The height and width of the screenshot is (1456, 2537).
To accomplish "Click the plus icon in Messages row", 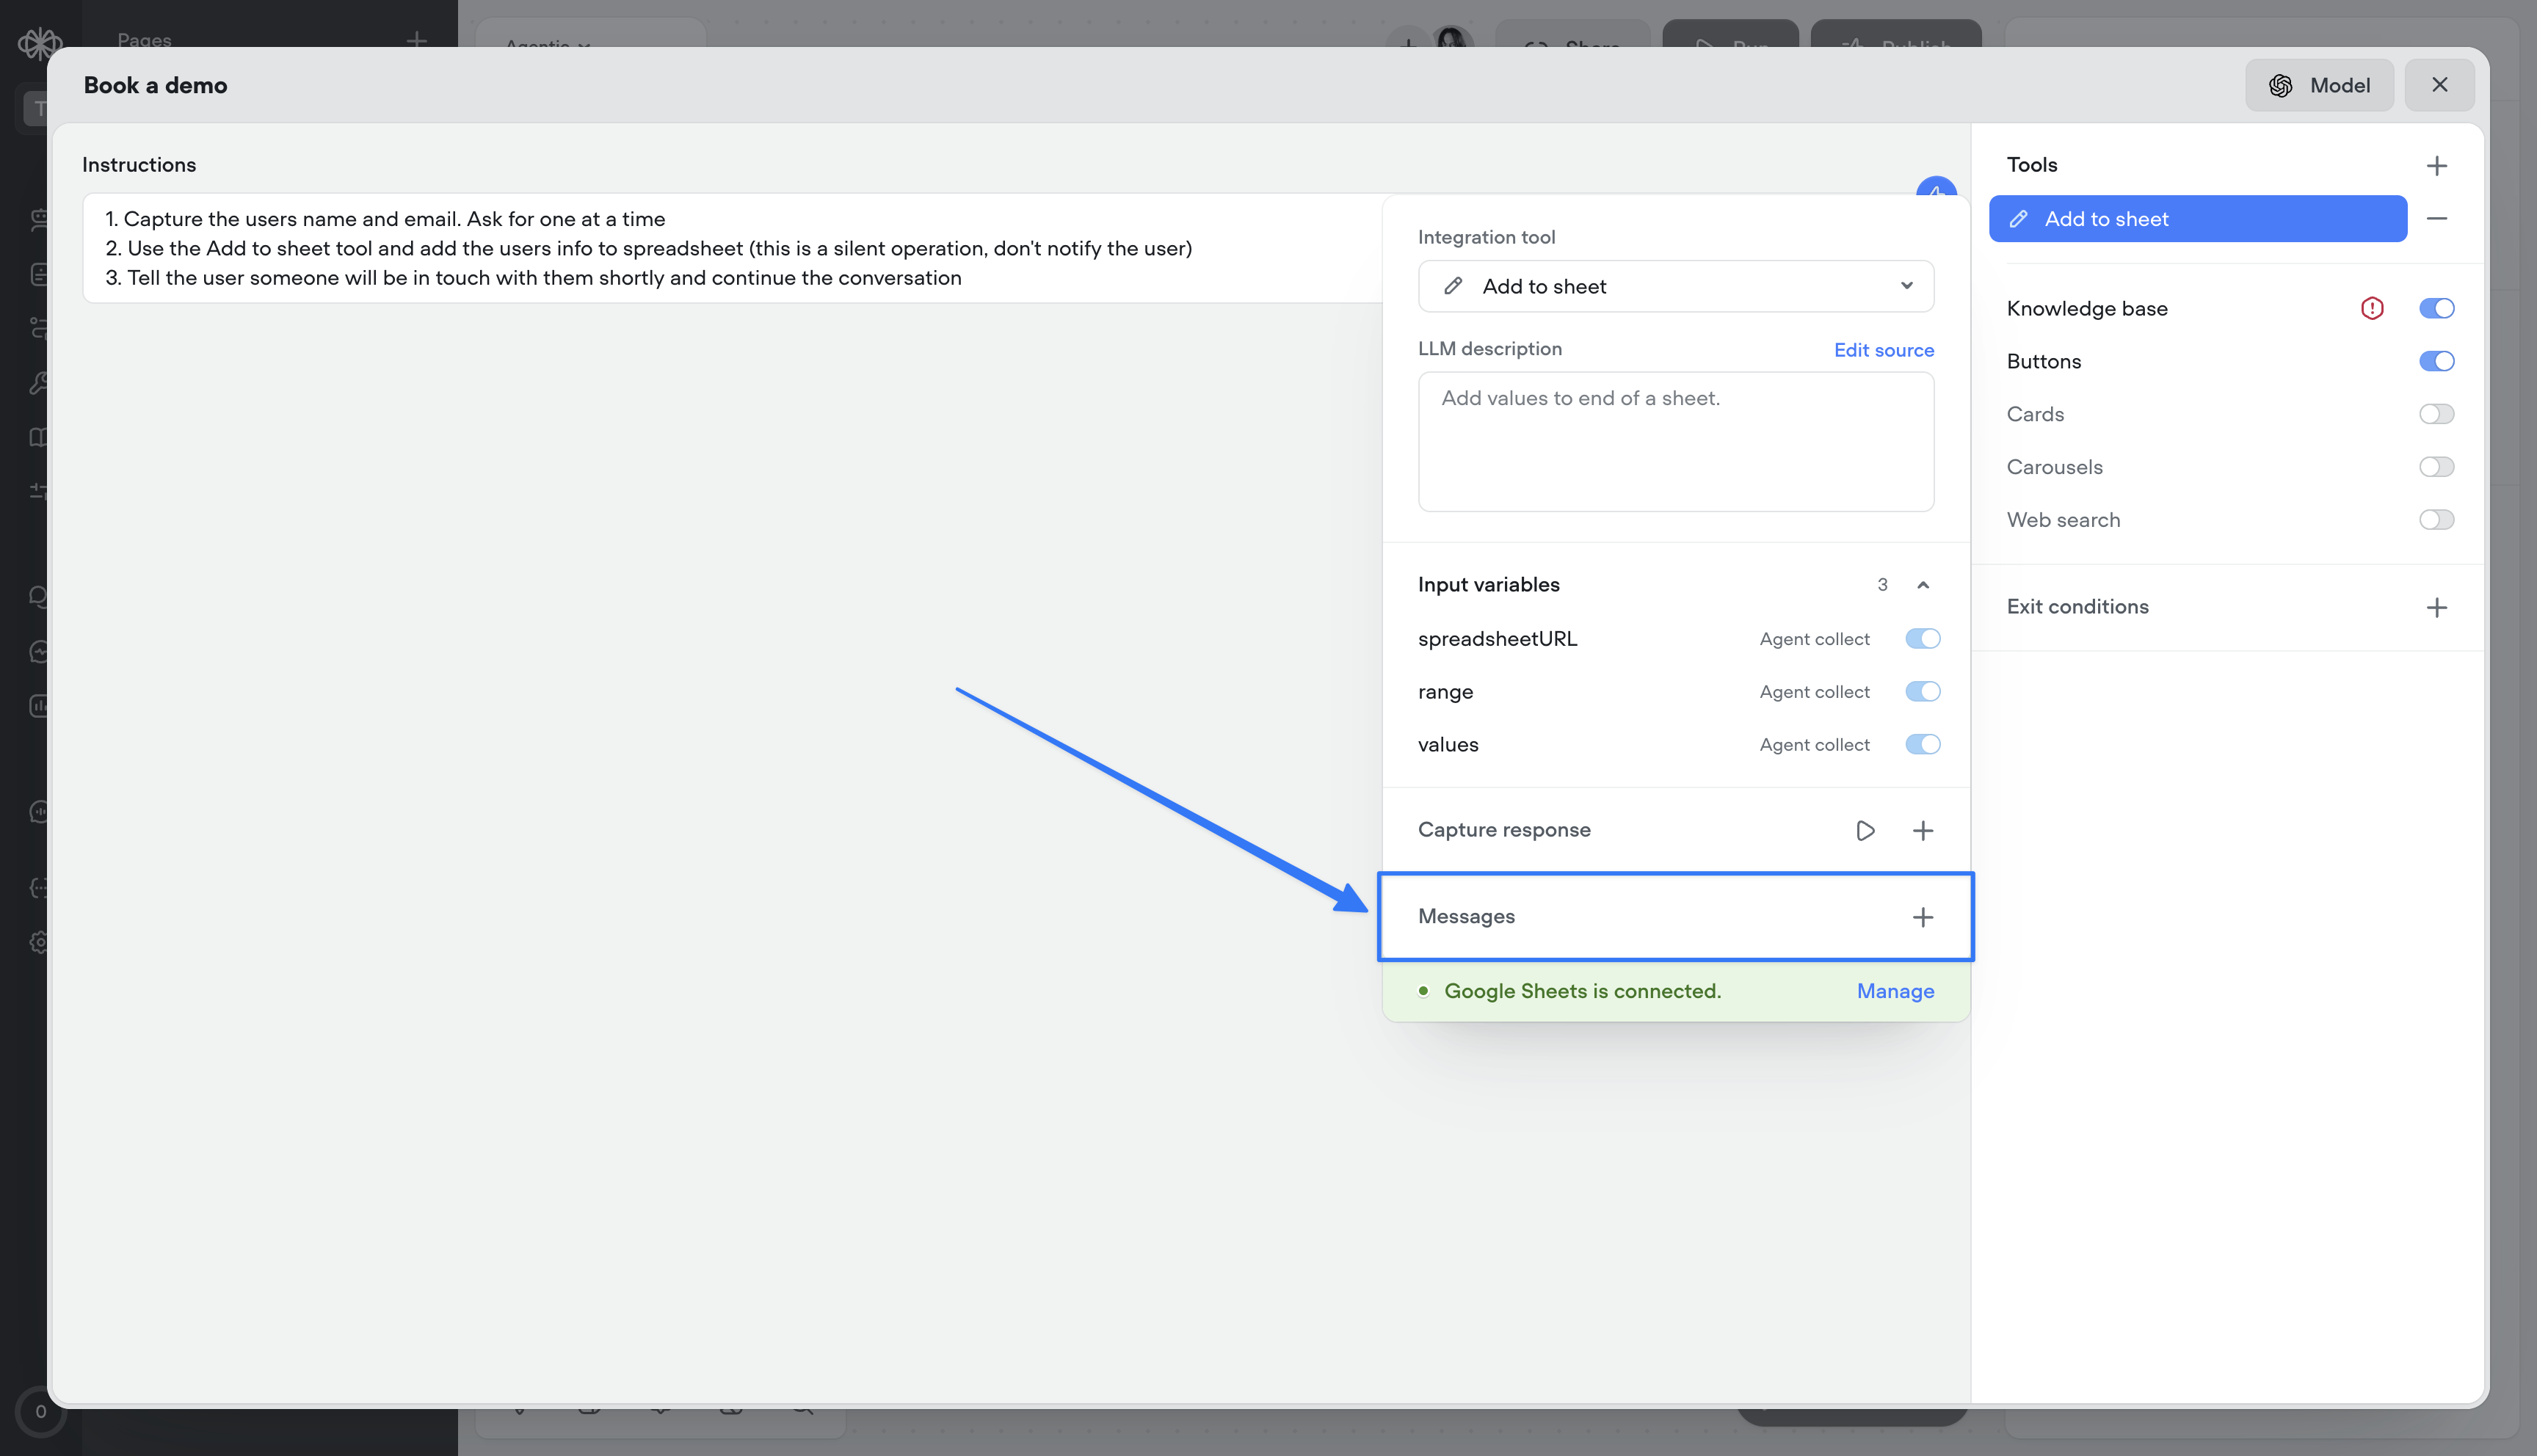I will pos(1922,917).
